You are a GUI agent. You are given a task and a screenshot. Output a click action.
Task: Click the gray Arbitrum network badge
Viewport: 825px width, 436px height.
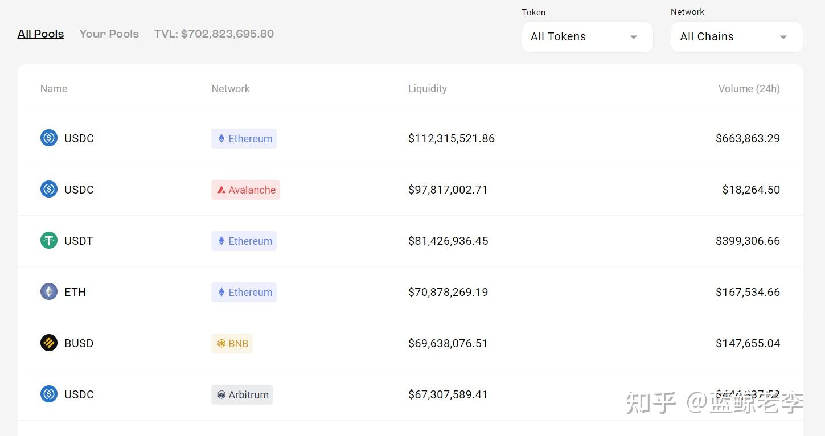(x=242, y=394)
